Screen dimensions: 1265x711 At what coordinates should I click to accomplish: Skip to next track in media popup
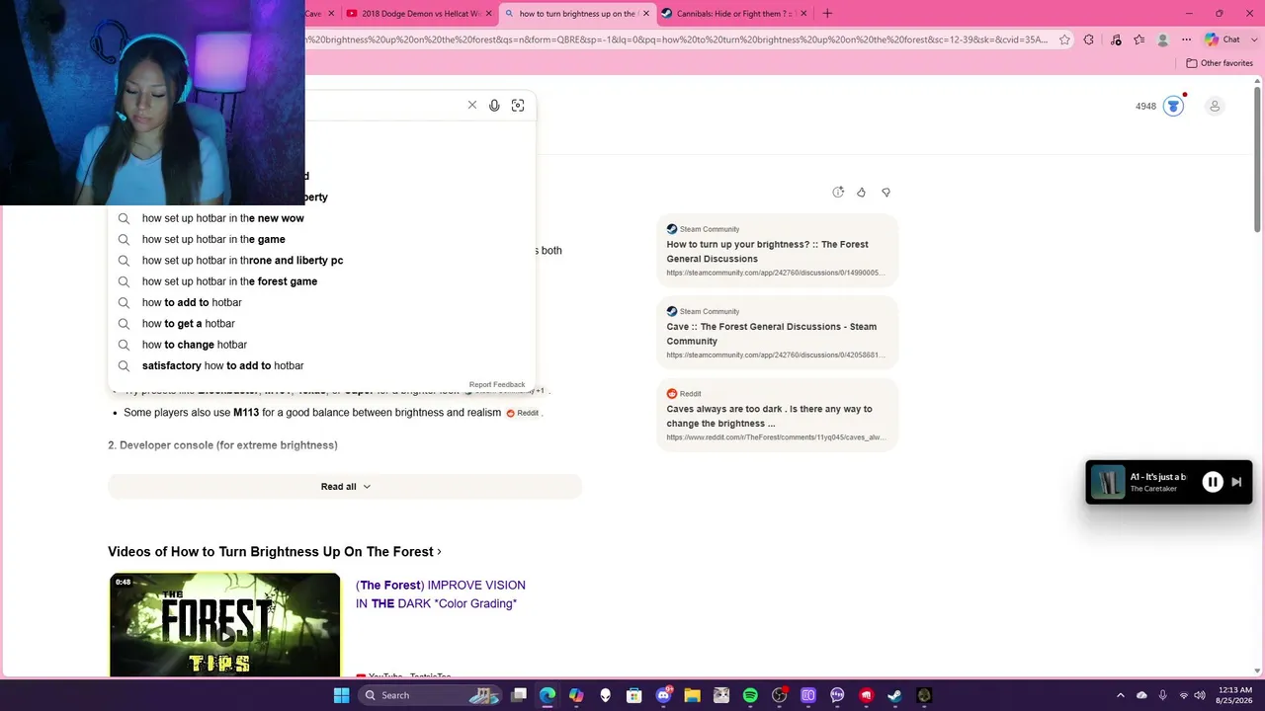pos(1236,482)
